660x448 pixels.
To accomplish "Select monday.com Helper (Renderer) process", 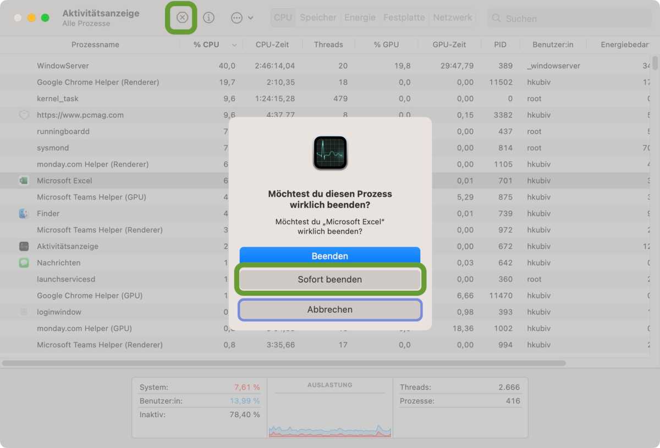I will coord(93,164).
